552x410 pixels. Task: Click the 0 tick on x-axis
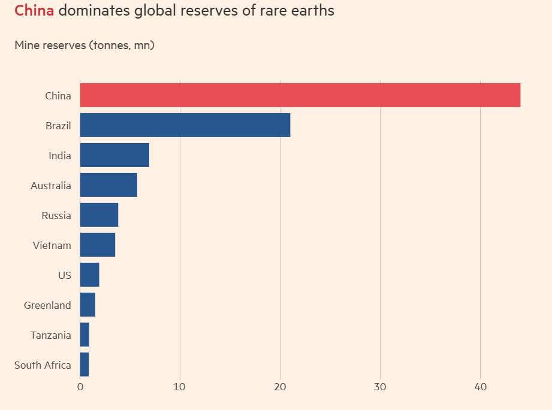[80, 387]
